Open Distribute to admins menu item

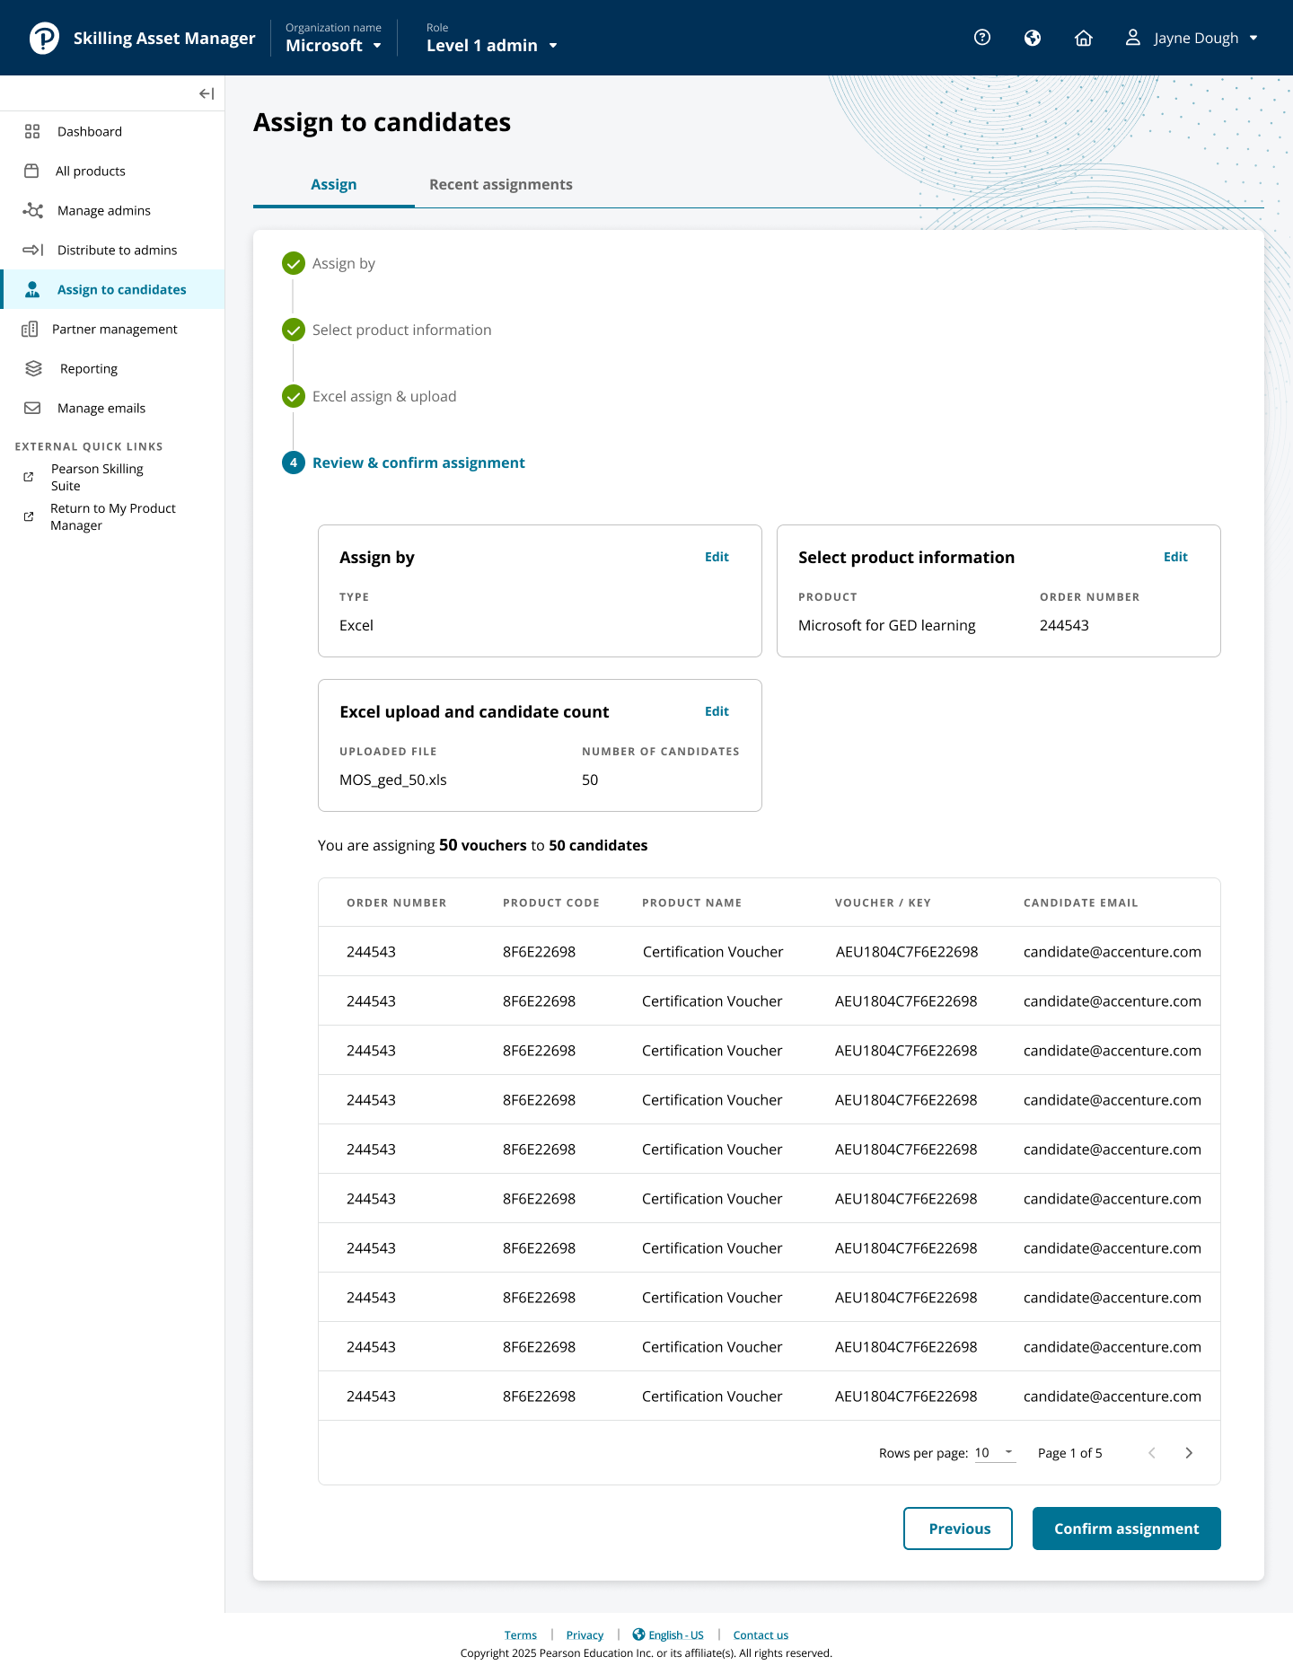(112, 250)
